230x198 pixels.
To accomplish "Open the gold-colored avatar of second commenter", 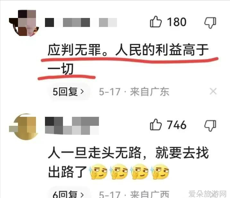I will pyautogui.click(x=24, y=127).
